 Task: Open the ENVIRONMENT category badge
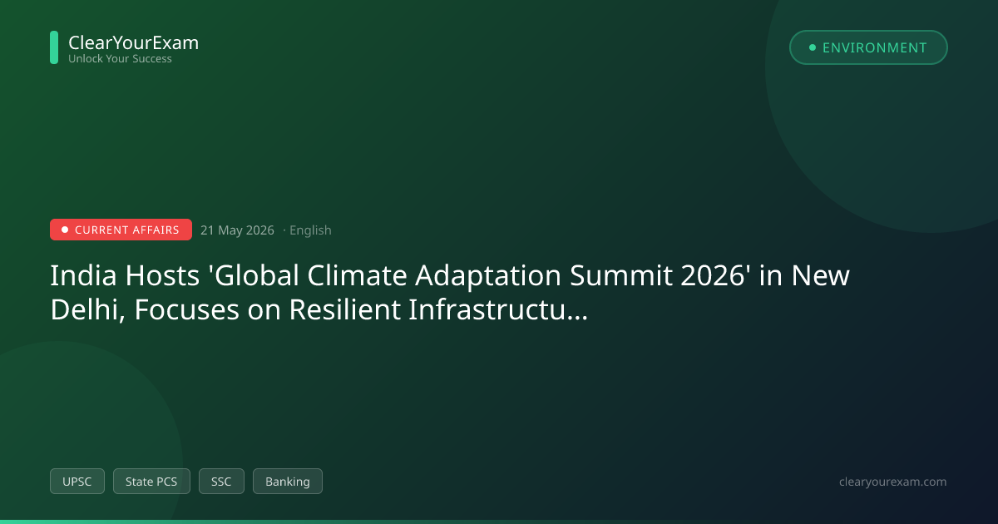(868, 47)
